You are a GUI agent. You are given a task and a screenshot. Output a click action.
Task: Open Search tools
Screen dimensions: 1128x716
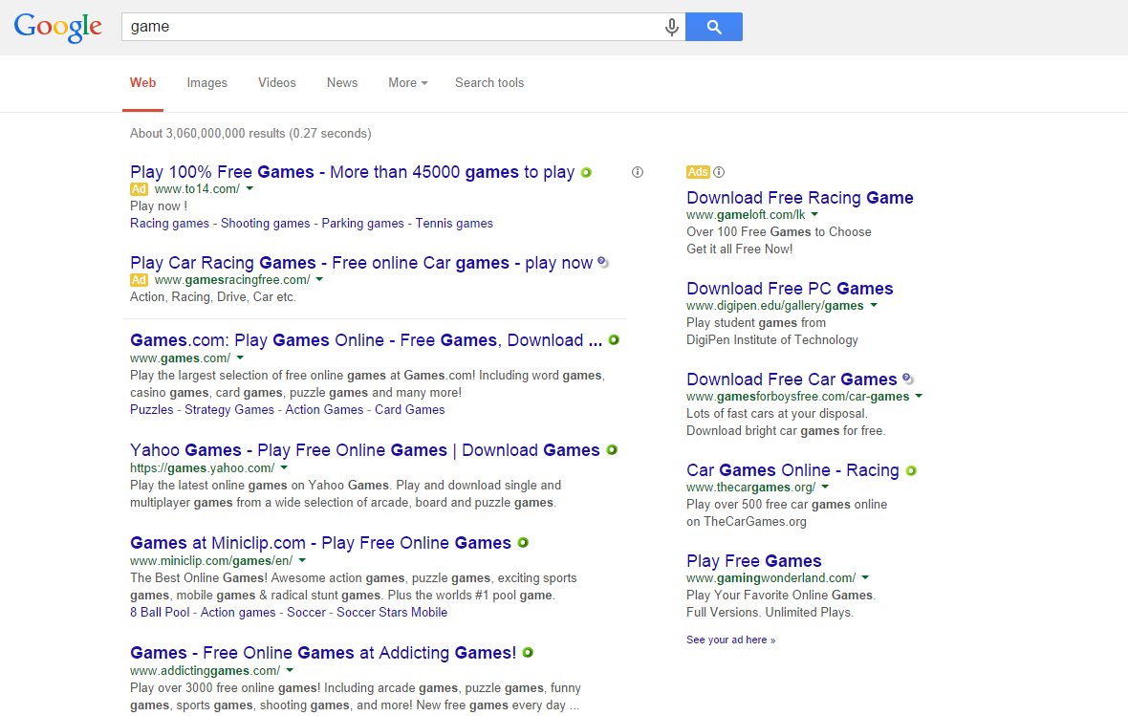point(489,83)
